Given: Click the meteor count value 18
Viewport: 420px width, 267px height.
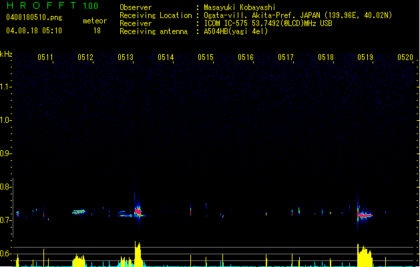Looking at the screenshot, I should tap(97, 31).
